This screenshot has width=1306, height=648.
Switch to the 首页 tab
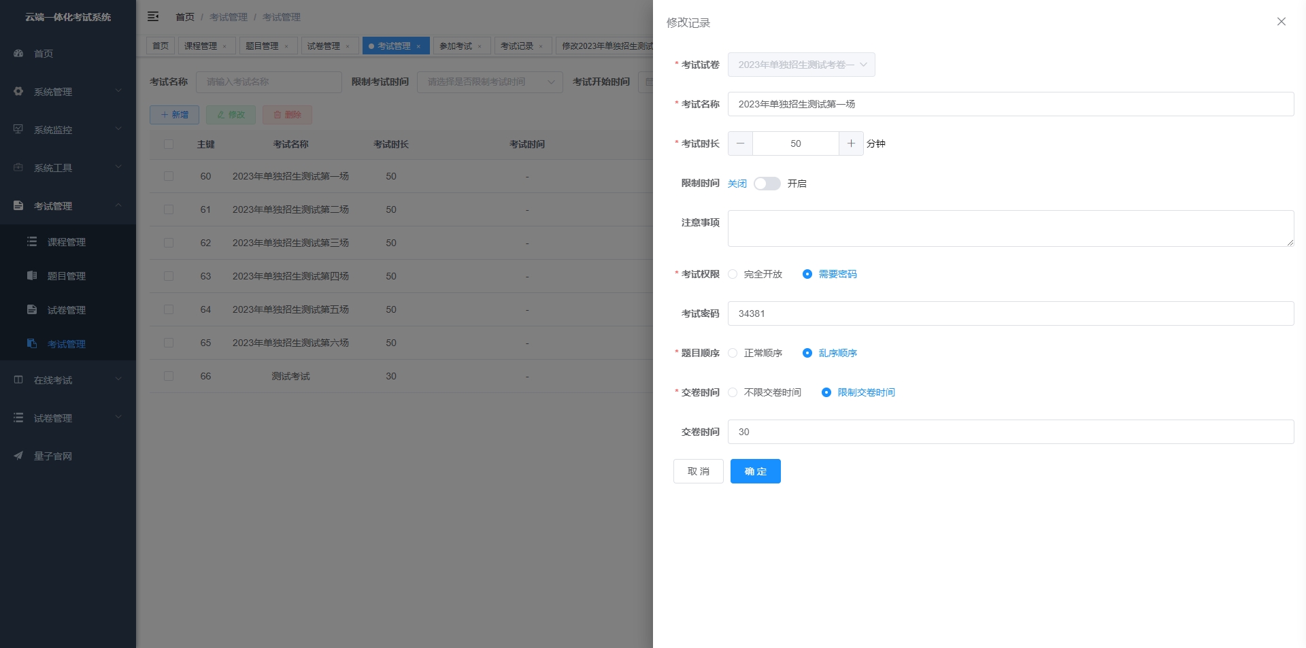tap(161, 46)
